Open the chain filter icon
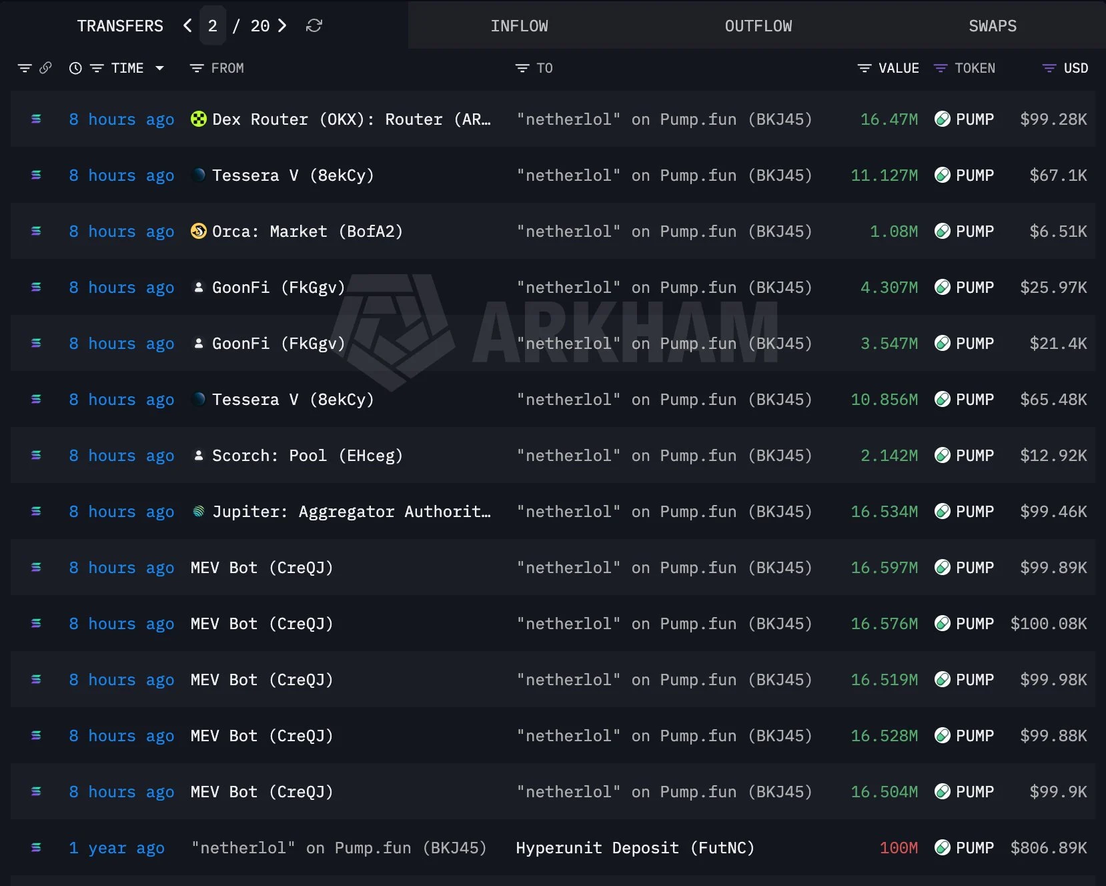The width and height of the screenshot is (1106, 886). pyautogui.click(x=25, y=68)
